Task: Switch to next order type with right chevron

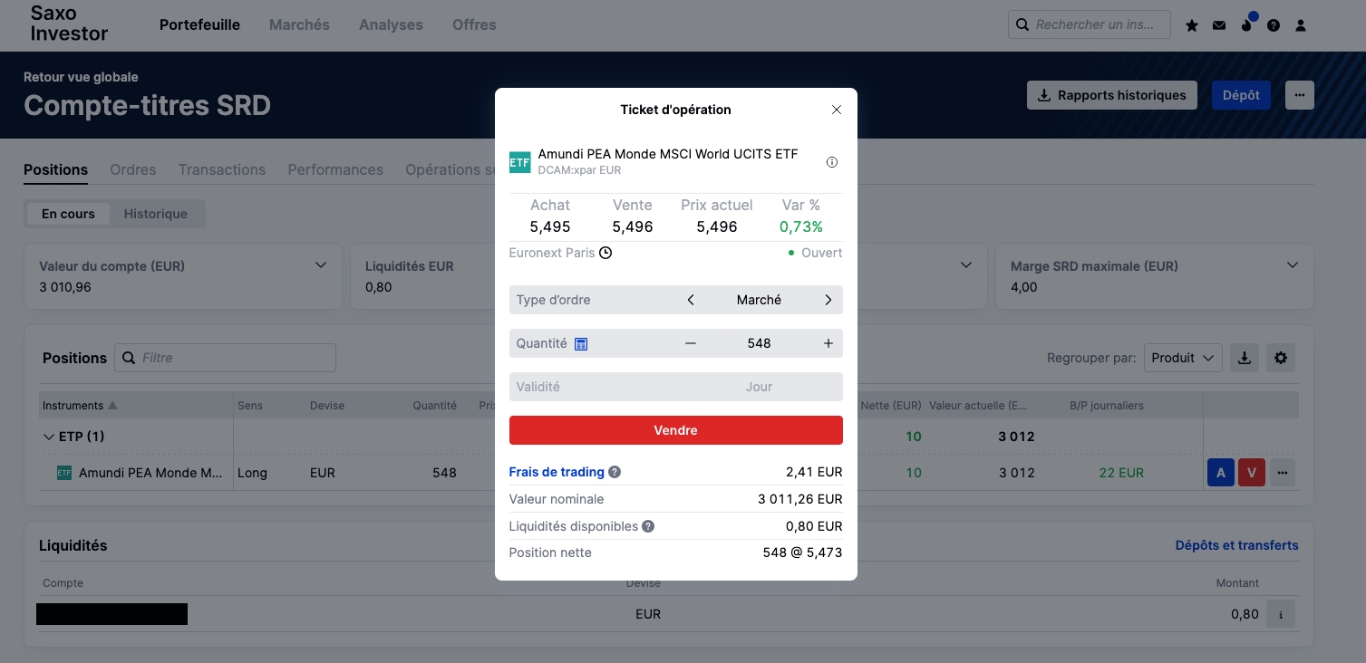Action: 828,300
